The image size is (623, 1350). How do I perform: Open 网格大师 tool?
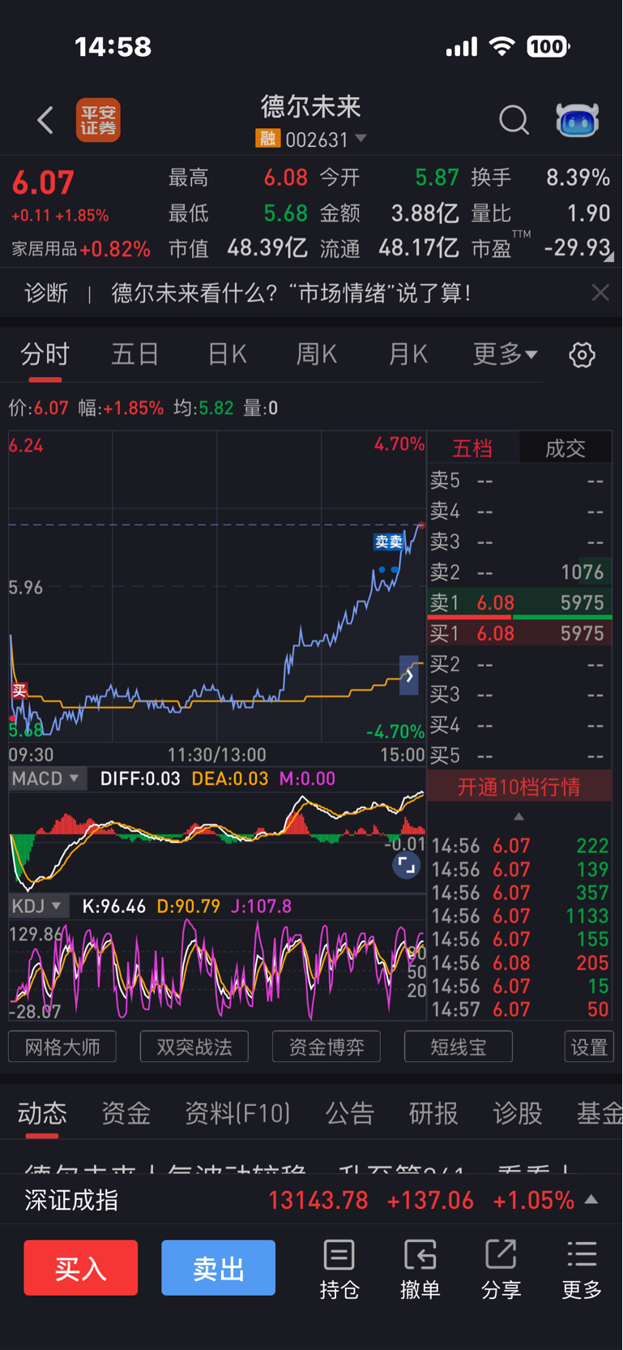point(62,1047)
